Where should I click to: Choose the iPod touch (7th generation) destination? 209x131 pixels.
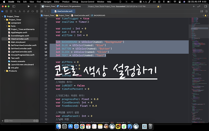pos(69,6)
